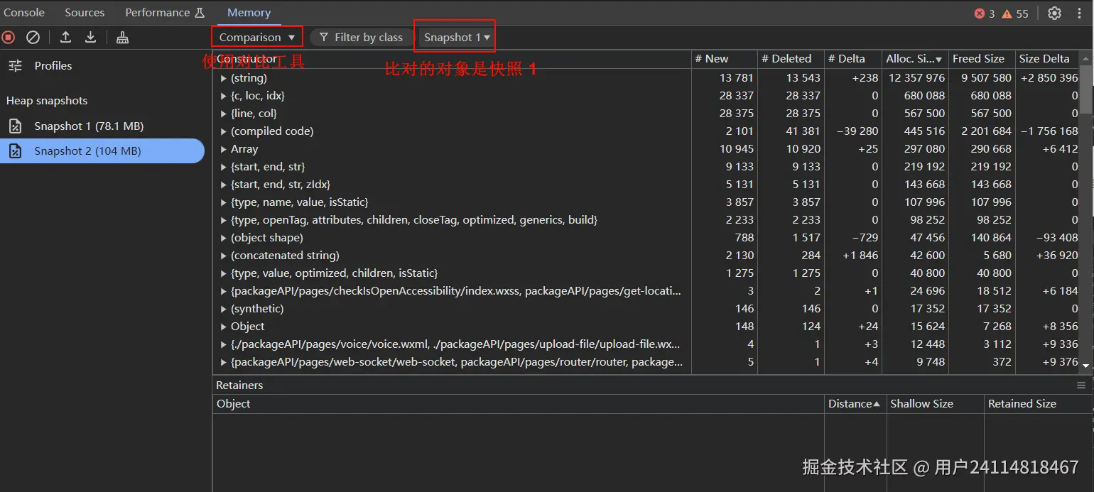The height and width of the screenshot is (492, 1094).
Task: Sort by the Freed Size column header
Action: pyautogui.click(x=982, y=59)
